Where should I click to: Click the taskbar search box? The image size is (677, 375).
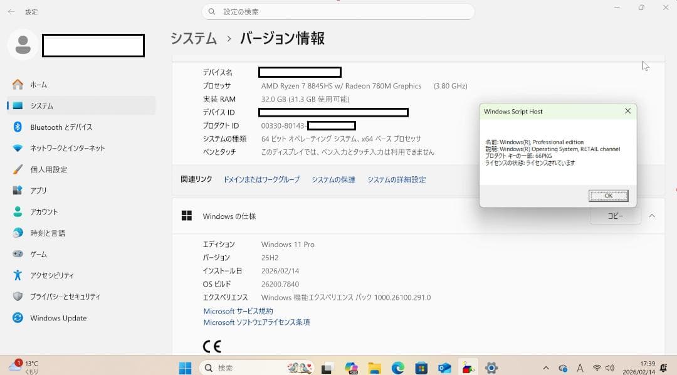tap(257, 367)
